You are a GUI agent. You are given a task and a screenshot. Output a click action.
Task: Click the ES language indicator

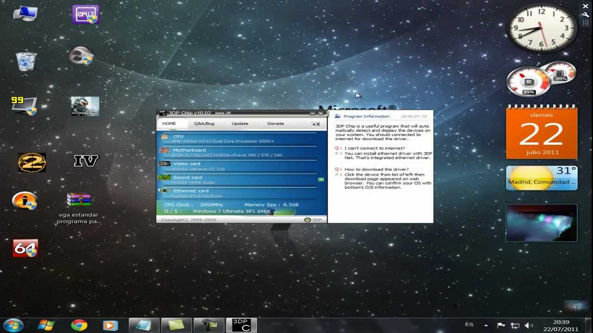click(x=469, y=325)
